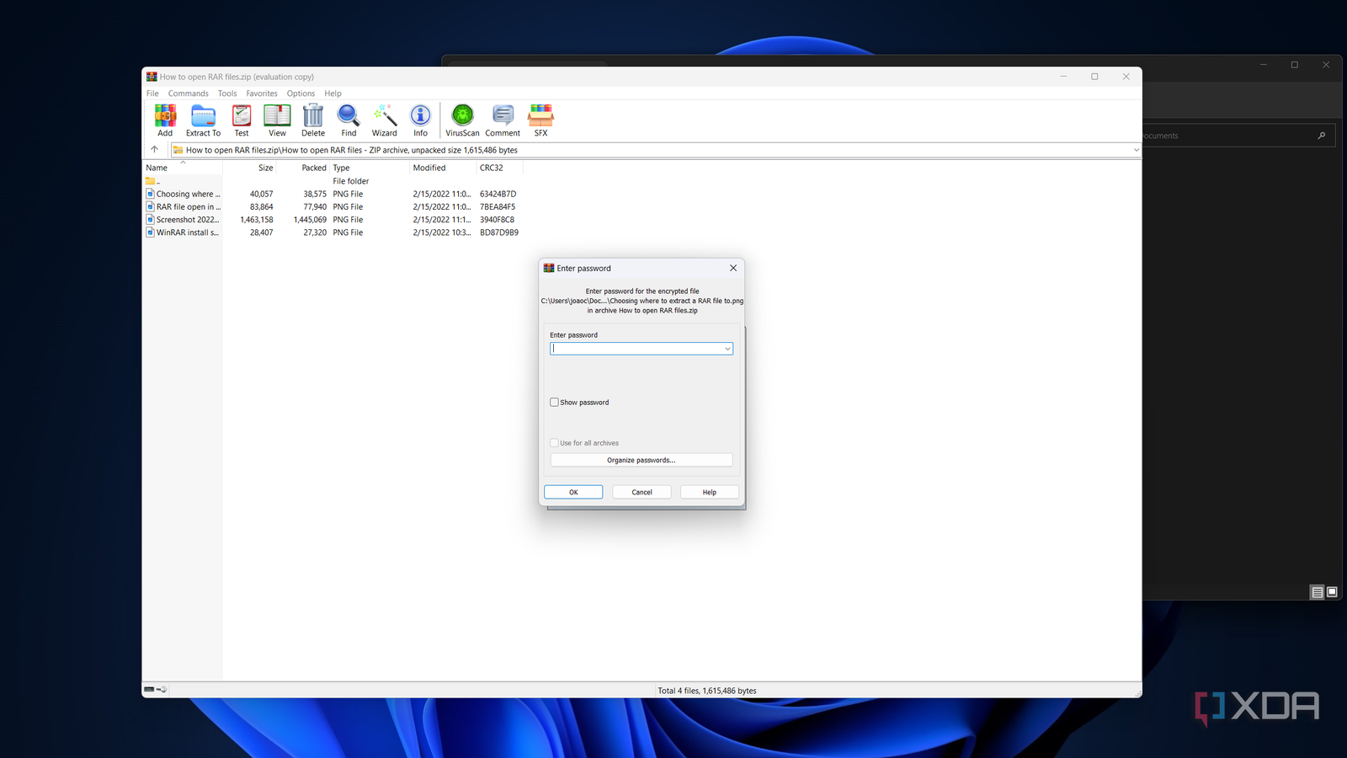This screenshot has width=1347, height=758.
Task: Enable the Show password checkbox
Action: click(555, 403)
